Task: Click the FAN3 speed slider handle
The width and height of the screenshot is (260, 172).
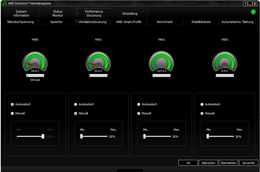Action: 208,136
